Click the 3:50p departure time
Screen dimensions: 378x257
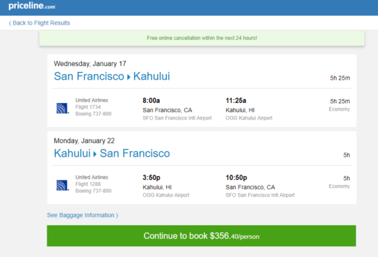pos(151,178)
